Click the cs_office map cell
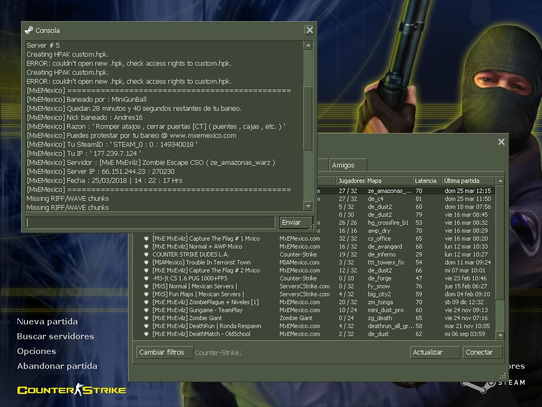The image size is (542, 407). [379, 238]
